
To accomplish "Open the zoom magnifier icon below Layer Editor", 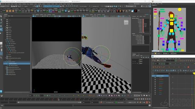I will click(149, 96).
